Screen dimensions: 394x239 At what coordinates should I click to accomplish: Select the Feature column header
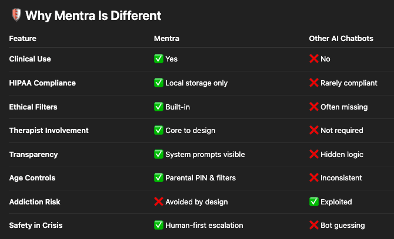point(22,38)
